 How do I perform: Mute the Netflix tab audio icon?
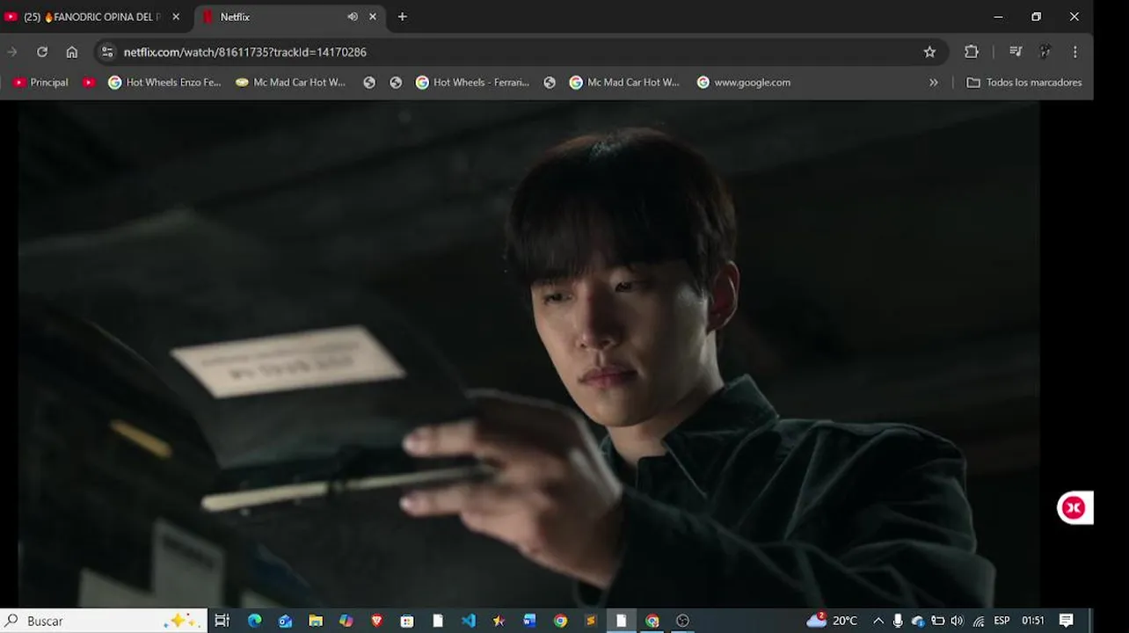pyautogui.click(x=353, y=17)
